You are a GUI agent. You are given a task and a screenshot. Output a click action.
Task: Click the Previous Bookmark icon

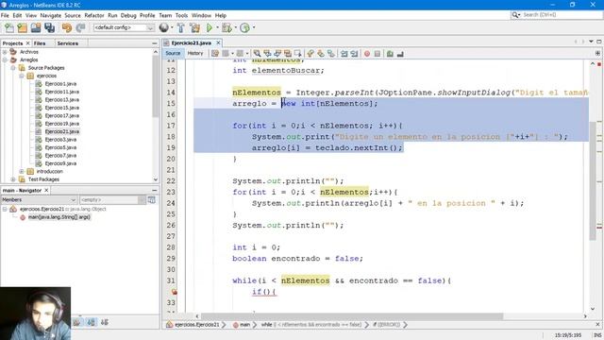click(x=310, y=54)
